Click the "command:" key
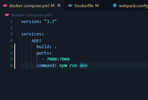The width and height of the screenshot is (148, 100). [x=46, y=65]
